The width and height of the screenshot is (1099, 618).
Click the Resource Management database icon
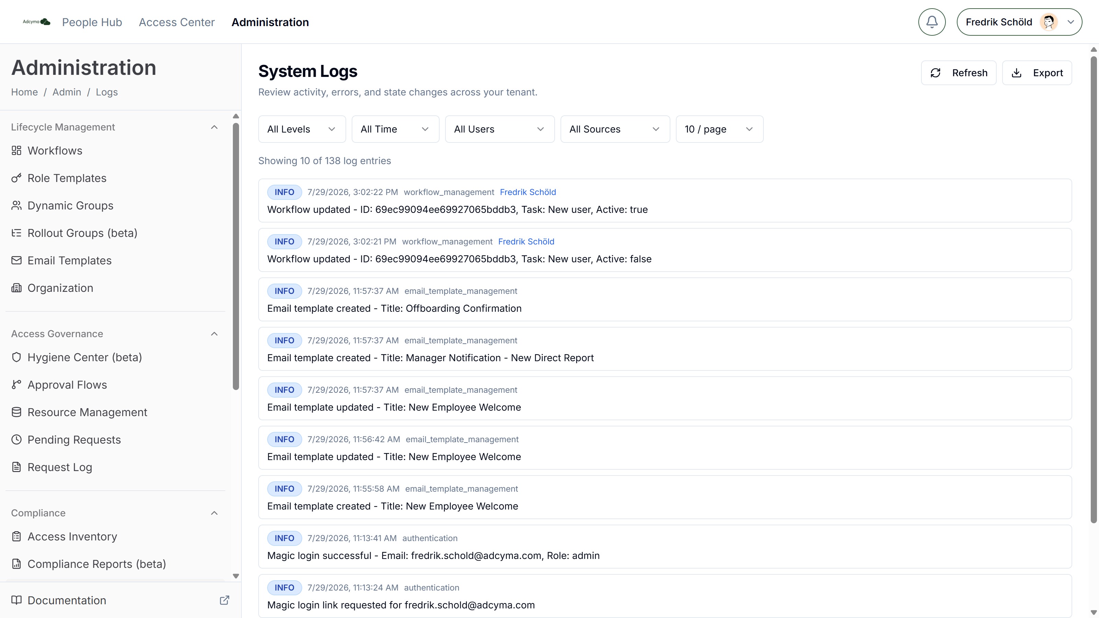click(16, 412)
